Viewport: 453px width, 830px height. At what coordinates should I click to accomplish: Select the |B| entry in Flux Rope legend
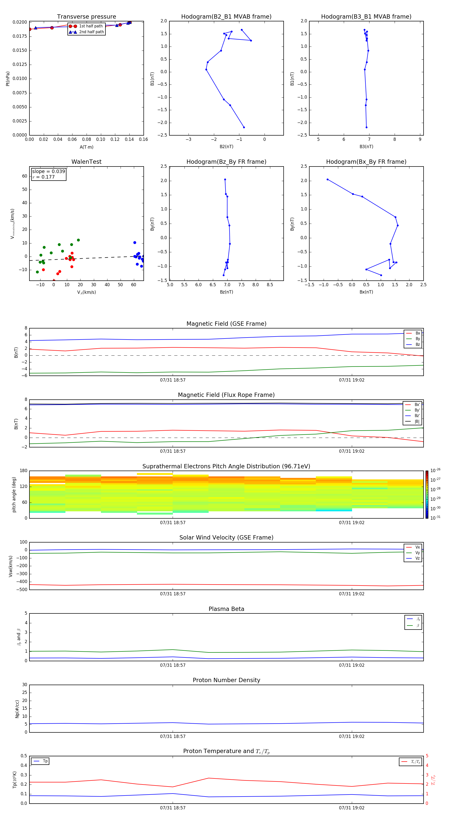point(412,422)
